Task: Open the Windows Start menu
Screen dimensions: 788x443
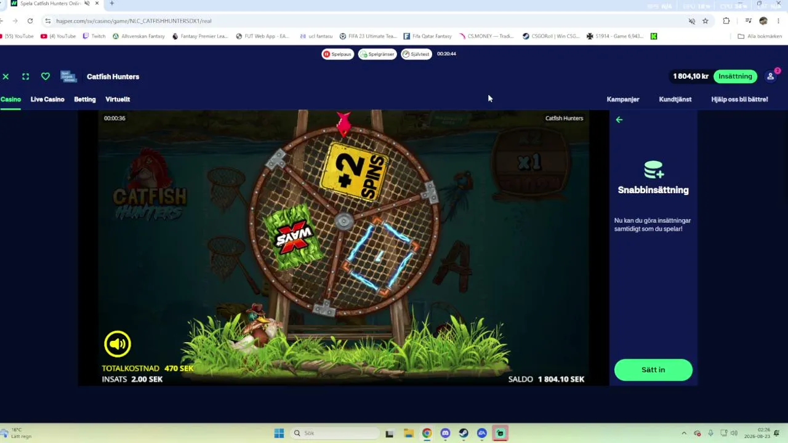Action: click(x=279, y=433)
